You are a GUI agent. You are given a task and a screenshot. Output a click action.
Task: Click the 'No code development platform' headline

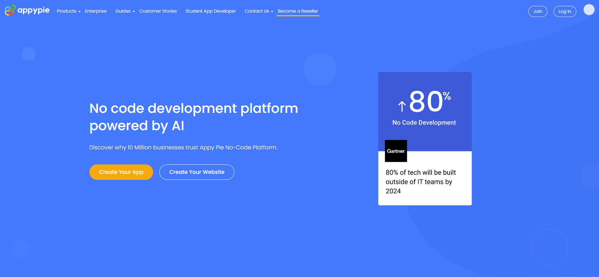click(x=194, y=117)
